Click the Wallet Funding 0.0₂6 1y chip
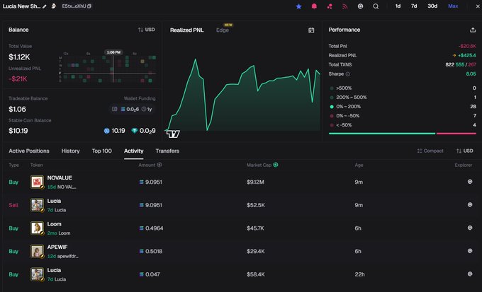 click(x=132, y=109)
